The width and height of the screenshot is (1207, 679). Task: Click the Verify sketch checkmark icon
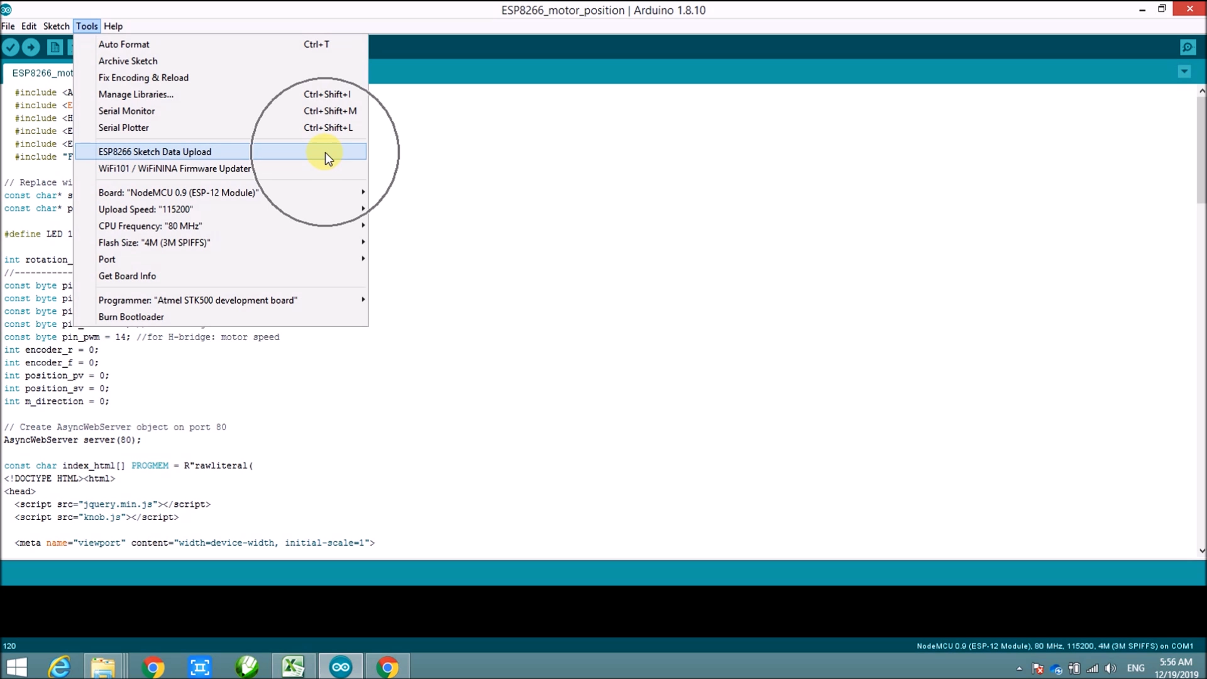coord(11,47)
